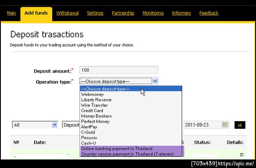Click the ok filter button
Viewport: 256px width, 168px height.
(x=240, y=125)
